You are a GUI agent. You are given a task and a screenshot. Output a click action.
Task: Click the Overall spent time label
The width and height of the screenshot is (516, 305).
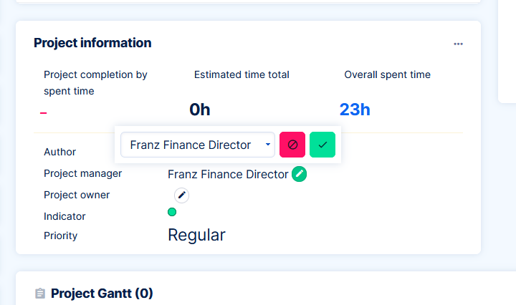click(387, 74)
